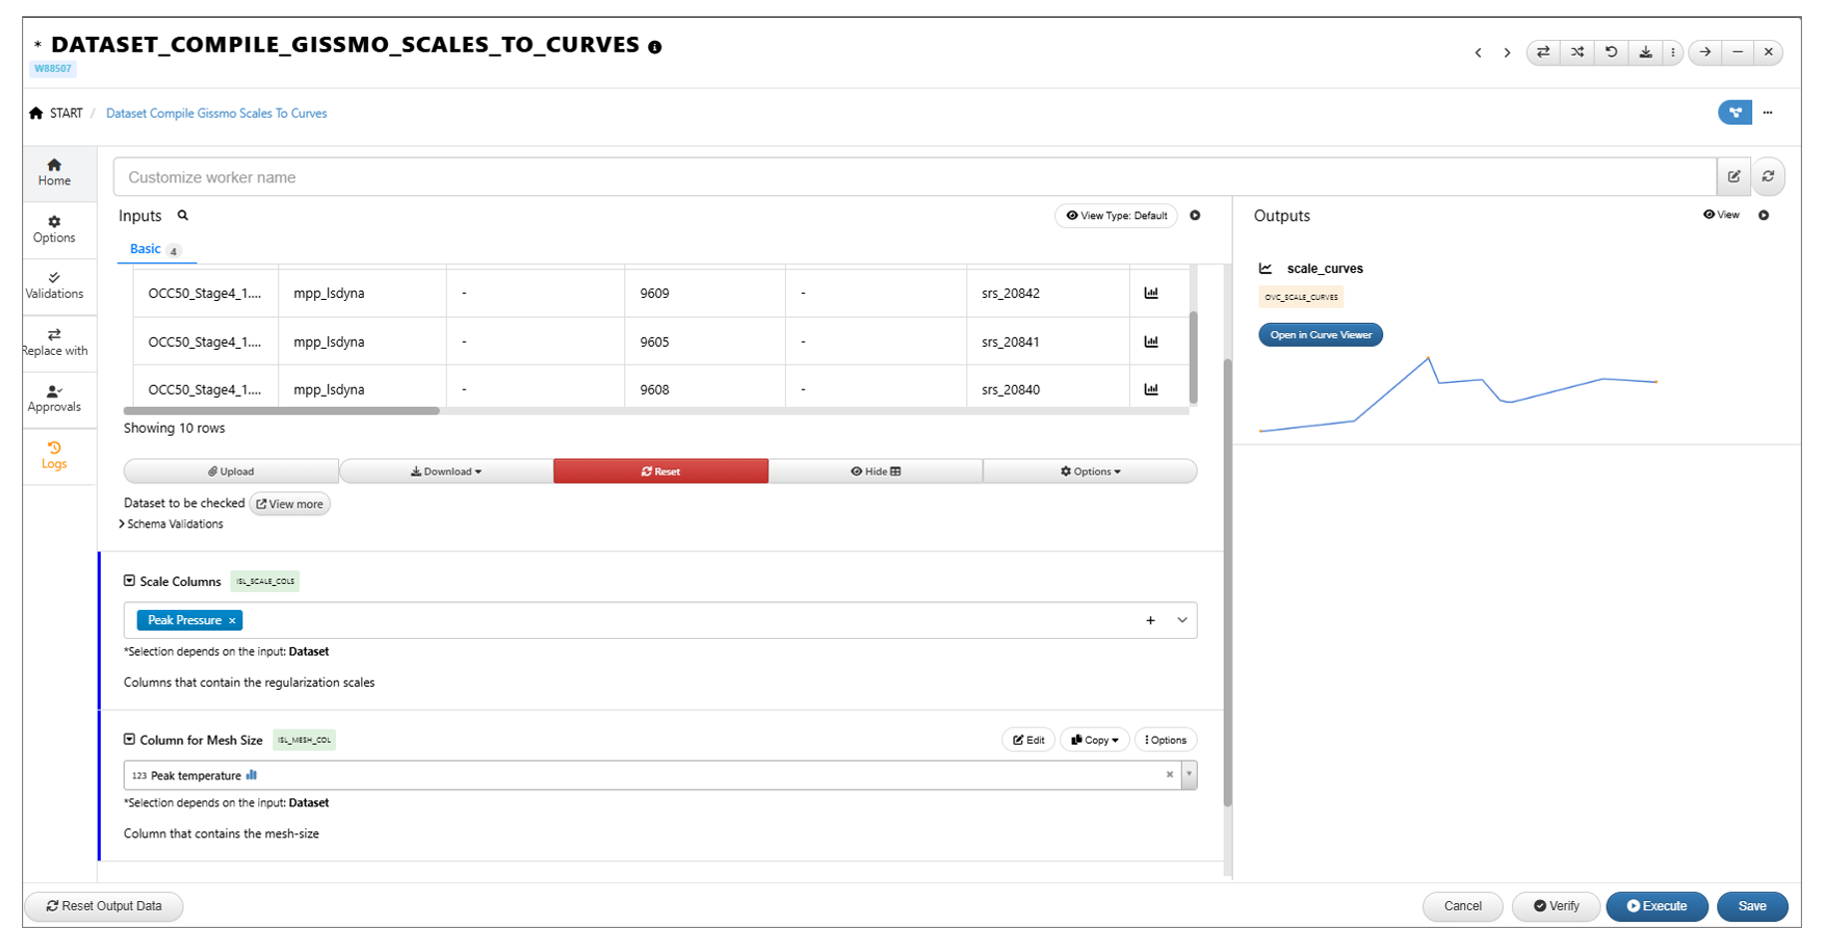The image size is (1834, 930).
Task: Open the Options sidebar item
Action: click(54, 229)
